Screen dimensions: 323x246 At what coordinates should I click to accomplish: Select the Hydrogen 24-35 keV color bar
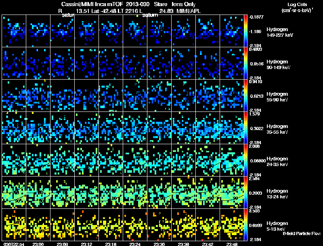coord(245,160)
